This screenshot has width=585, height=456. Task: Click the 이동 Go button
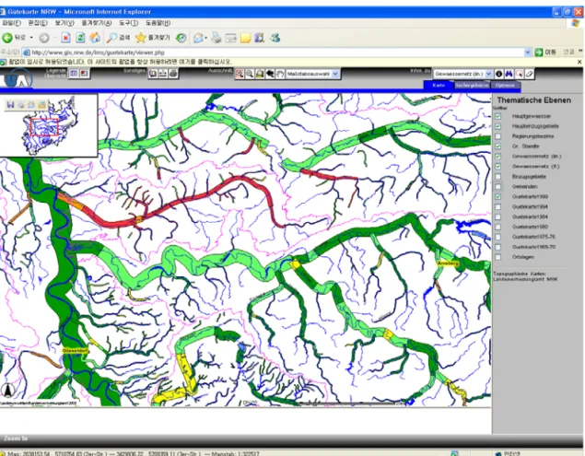coord(545,53)
